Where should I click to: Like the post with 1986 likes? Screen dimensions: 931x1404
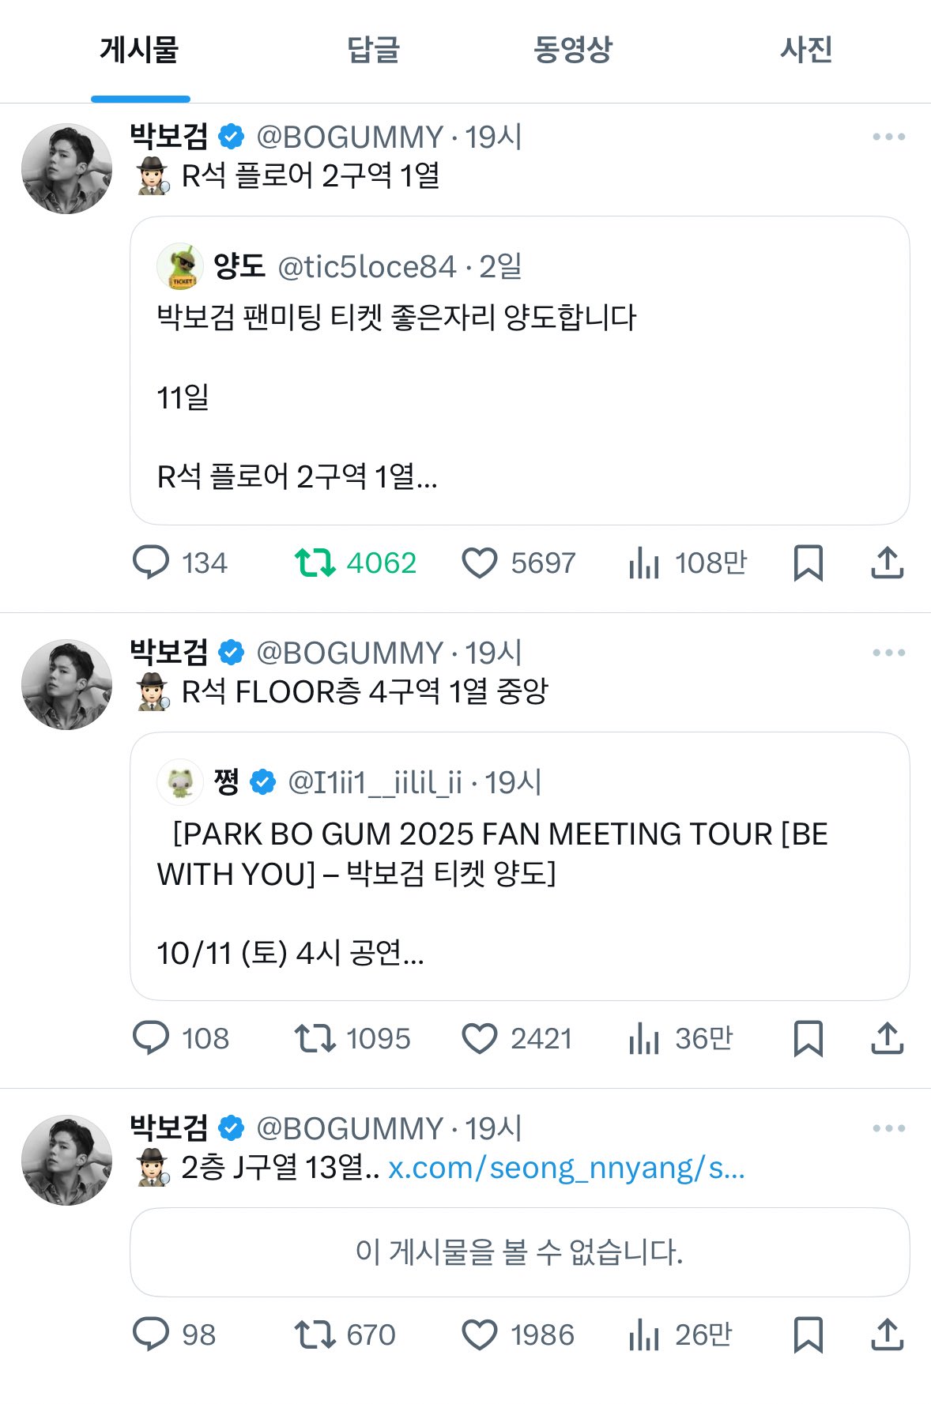(x=480, y=1334)
